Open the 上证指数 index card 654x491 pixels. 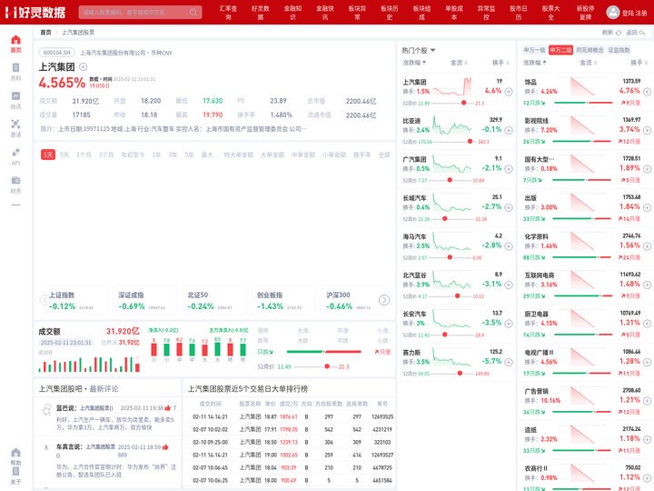74,300
